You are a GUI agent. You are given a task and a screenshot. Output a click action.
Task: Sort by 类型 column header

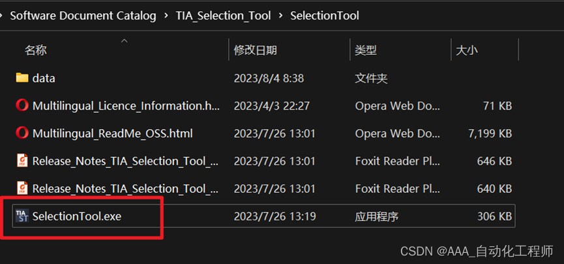click(366, 50)
